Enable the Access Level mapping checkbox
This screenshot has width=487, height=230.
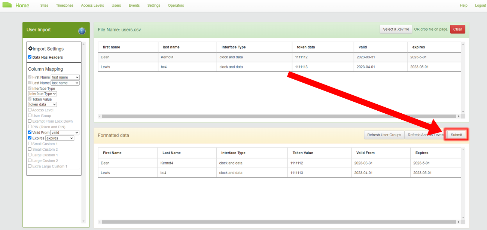click(x=30, y=110)
